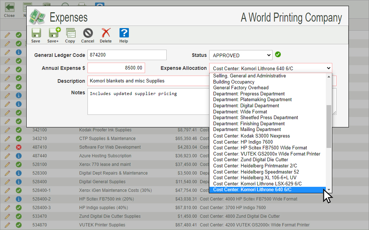The image size is (369, 230).
Task: Choose Department: Prepress Department
Action: [267, 94]
